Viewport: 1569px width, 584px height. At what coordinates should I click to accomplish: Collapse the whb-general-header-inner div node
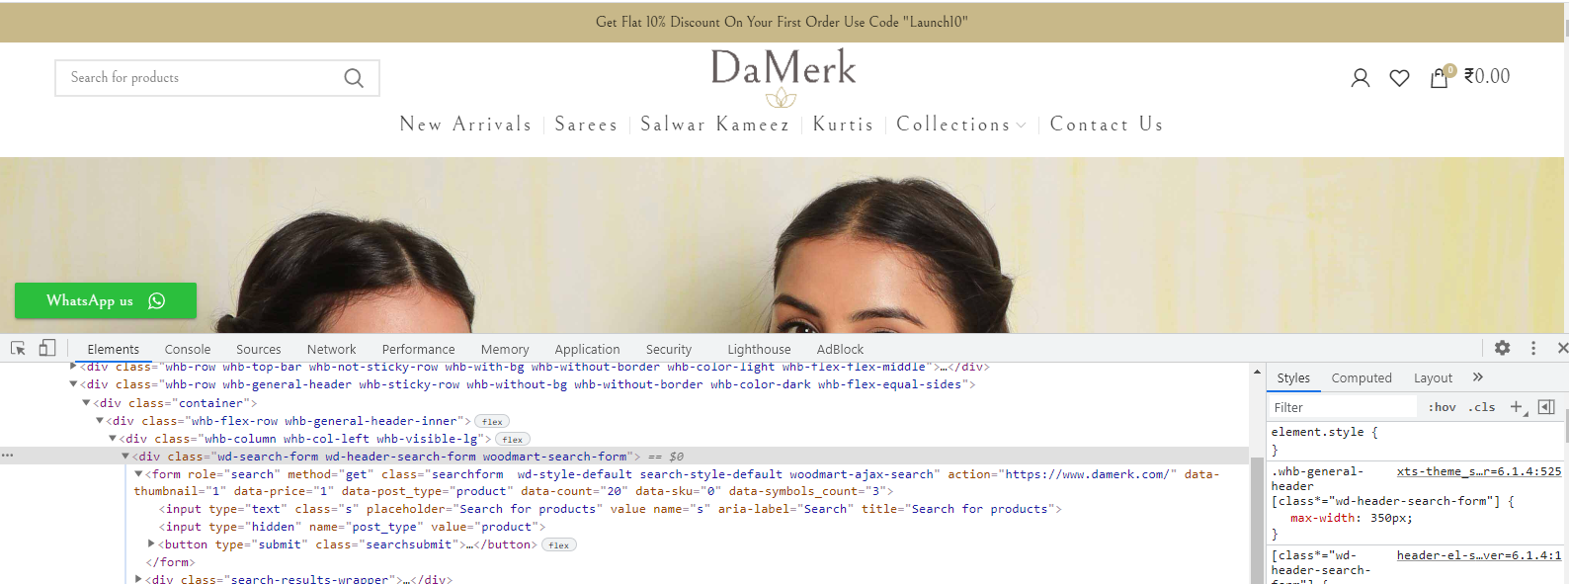99,421
